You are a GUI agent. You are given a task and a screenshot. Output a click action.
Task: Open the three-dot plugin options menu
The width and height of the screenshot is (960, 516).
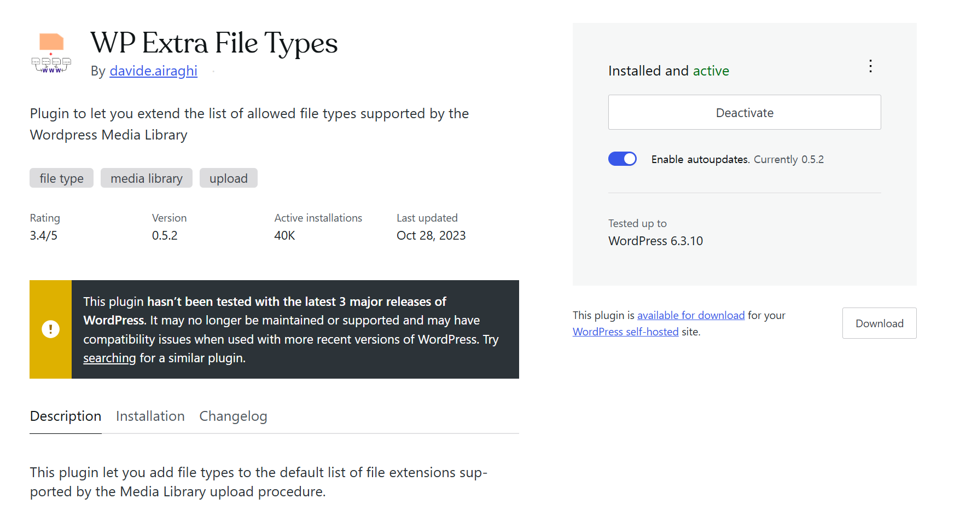[870, 66]
